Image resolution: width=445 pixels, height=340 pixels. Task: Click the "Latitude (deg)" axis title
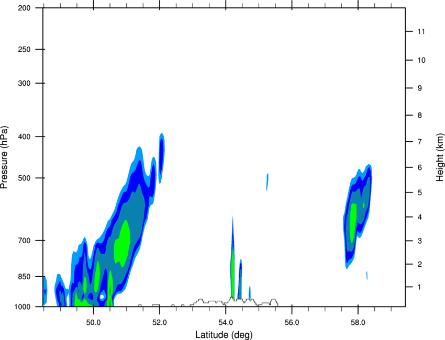(x=224, y=335)
